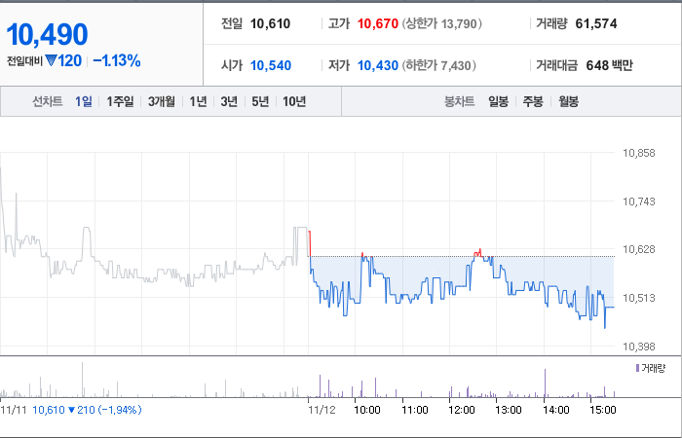Click the 10,398 y-axis label
Screen dimensions: 682x438
638,347
